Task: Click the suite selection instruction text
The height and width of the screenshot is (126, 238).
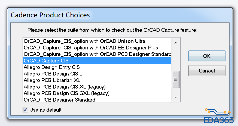Action: click(112, 30)
